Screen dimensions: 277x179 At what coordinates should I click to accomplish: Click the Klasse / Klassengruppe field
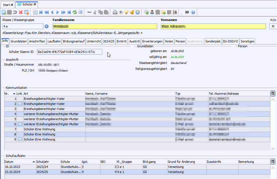pyautogui.click(x=22, y=27)
